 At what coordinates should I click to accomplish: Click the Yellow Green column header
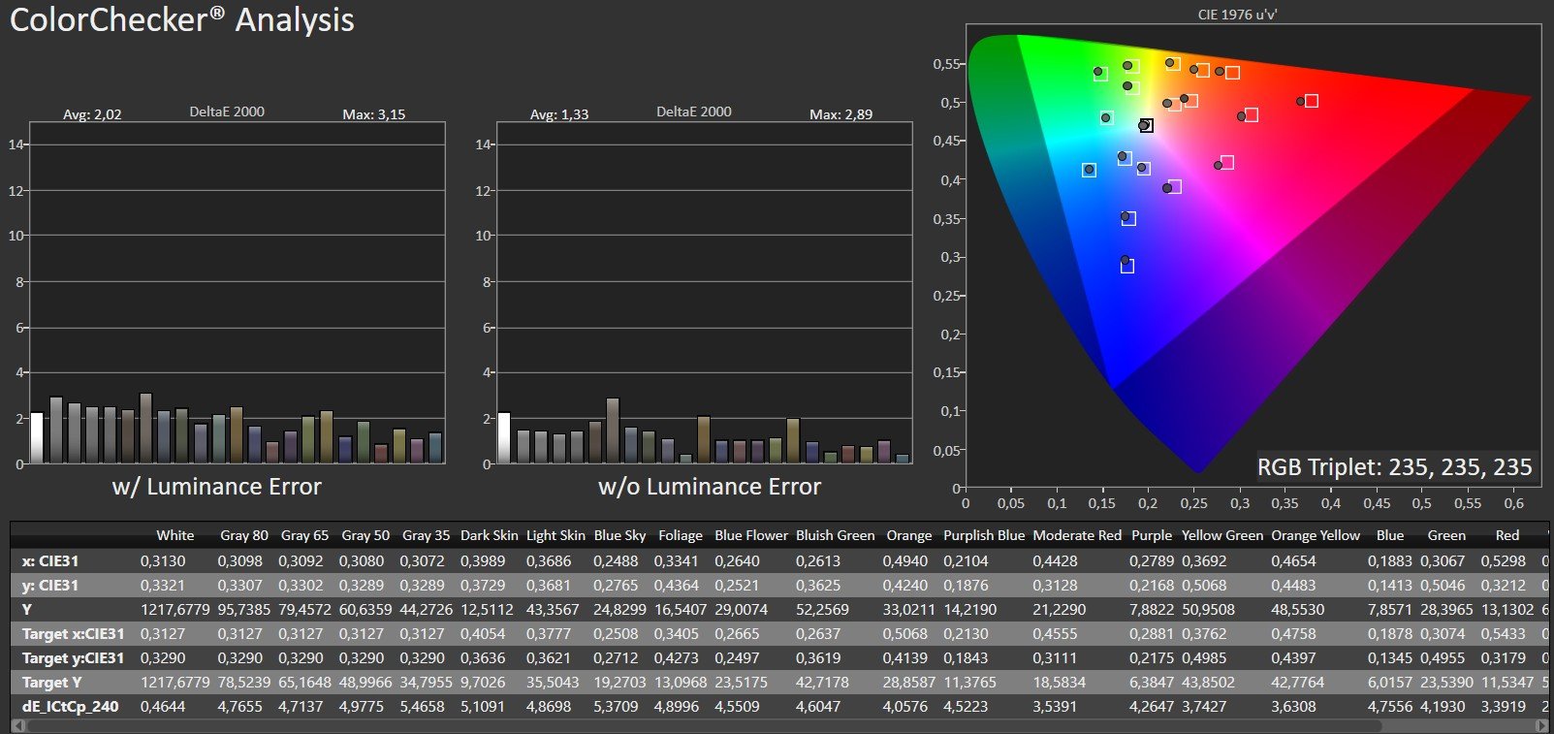pyautogui.click(x=1221, y=535)
